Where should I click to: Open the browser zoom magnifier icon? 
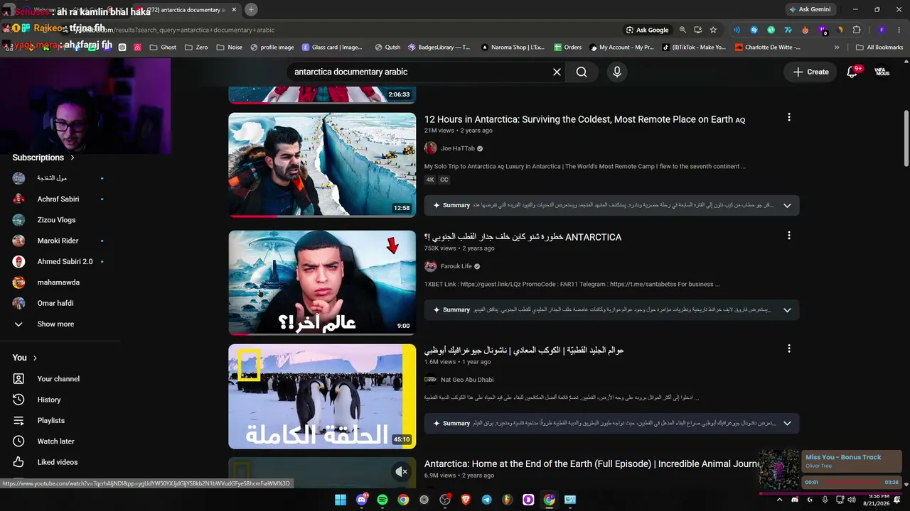point(682,30)
